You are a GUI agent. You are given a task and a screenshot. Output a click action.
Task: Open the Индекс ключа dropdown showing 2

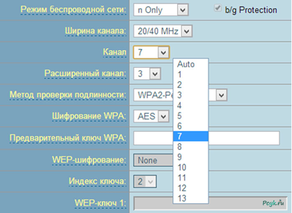point(145,181)
